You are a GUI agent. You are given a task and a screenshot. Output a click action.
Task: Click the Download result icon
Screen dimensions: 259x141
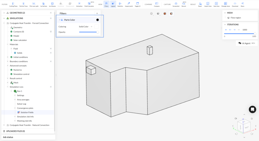(235, 5)
